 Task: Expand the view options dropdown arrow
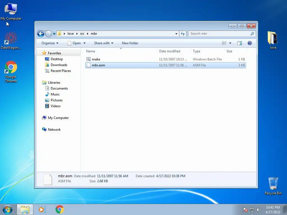230,43
